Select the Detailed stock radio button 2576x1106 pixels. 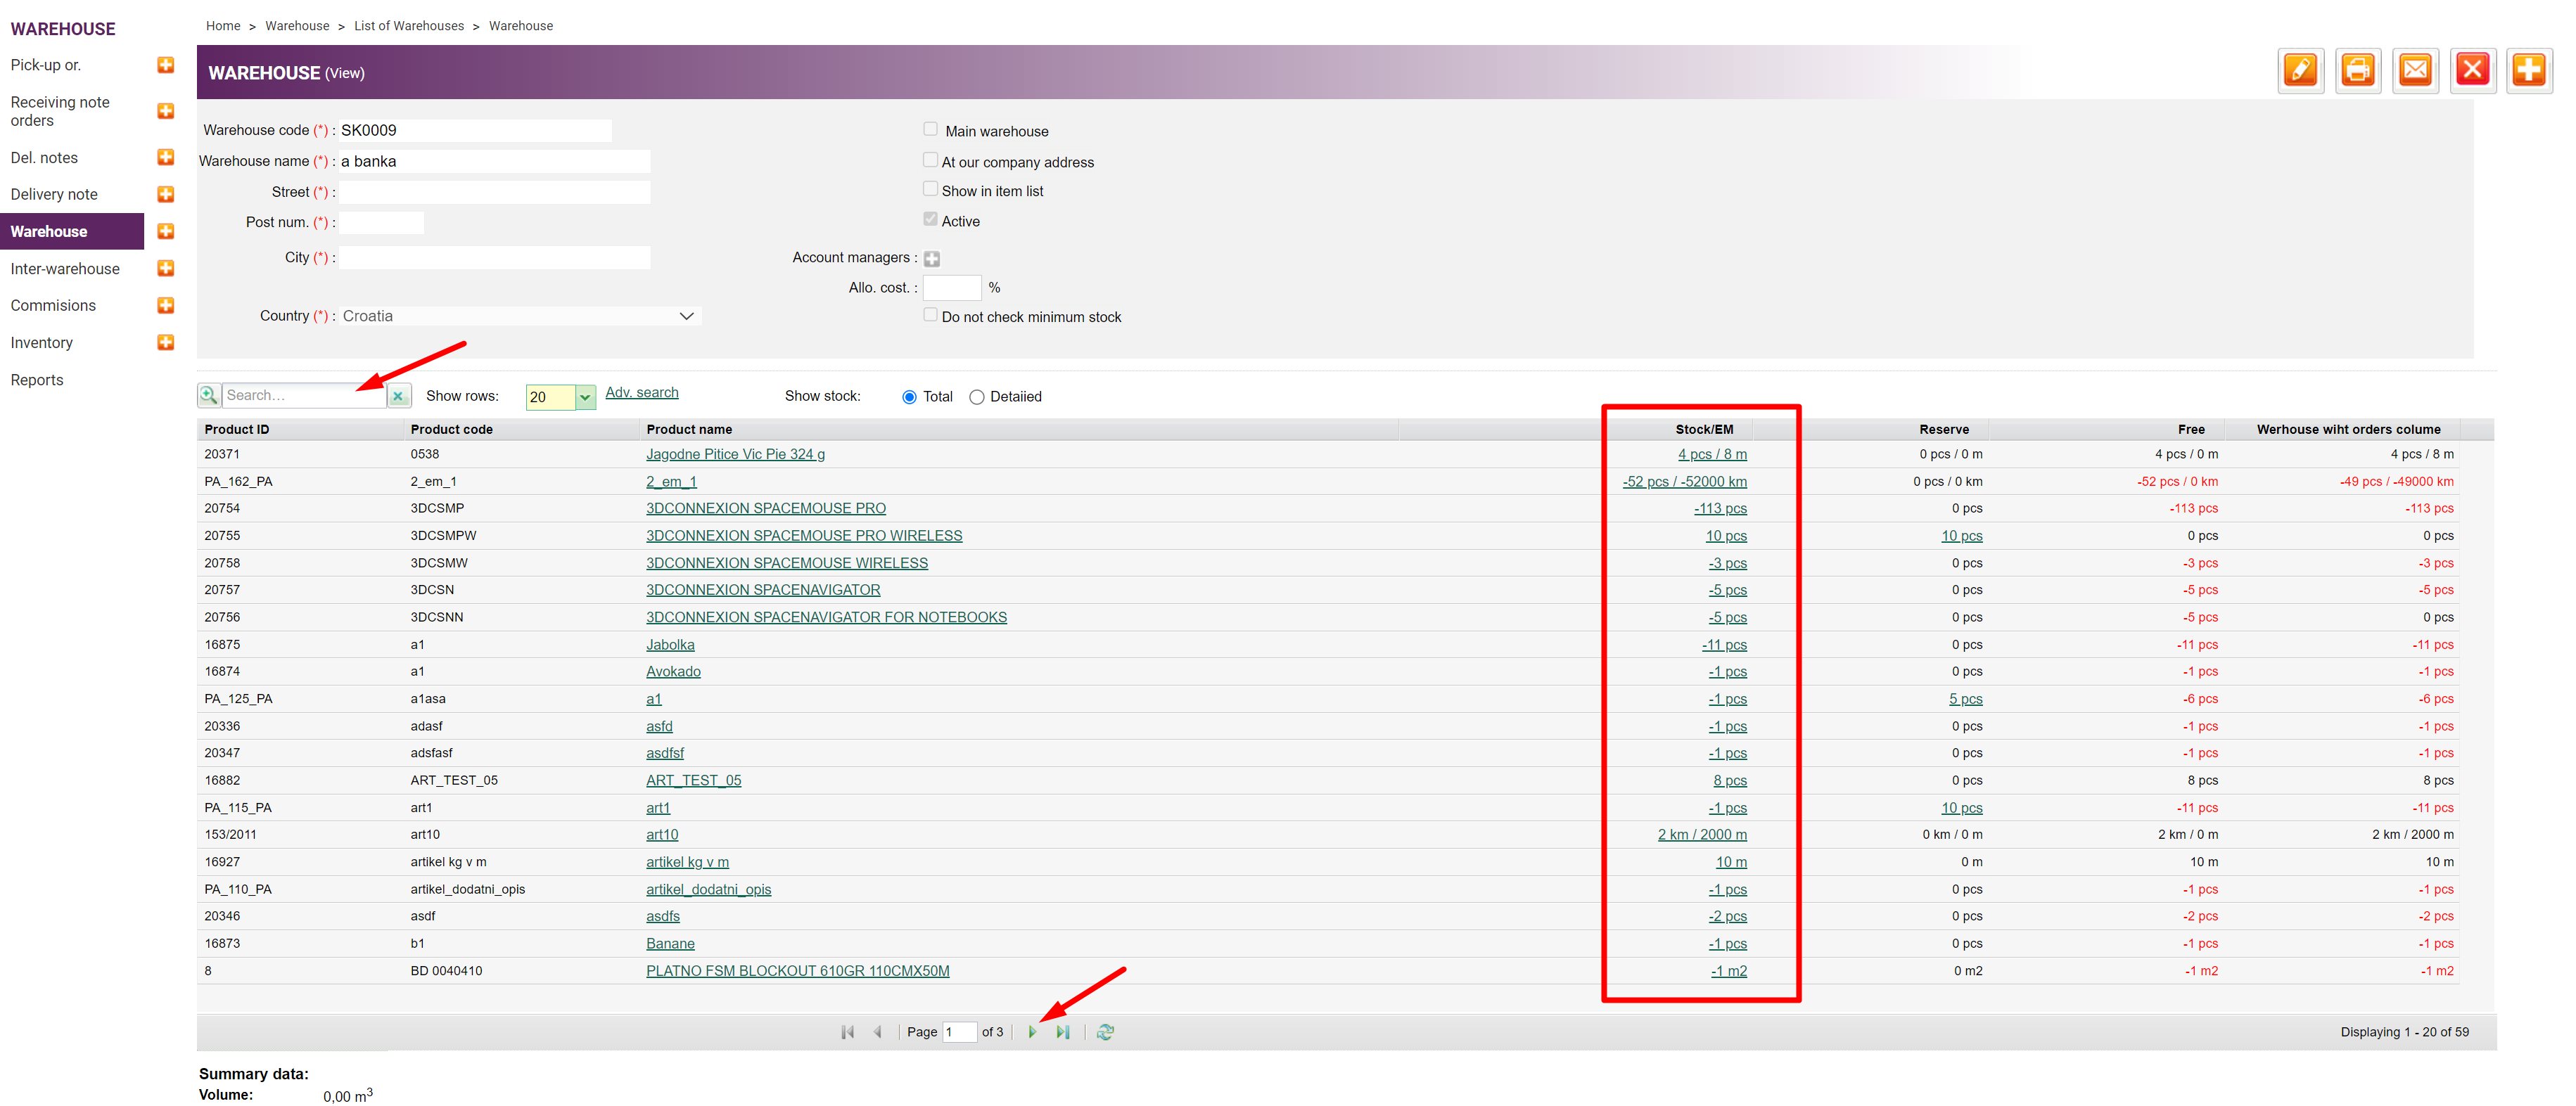(x=976, y=398)
